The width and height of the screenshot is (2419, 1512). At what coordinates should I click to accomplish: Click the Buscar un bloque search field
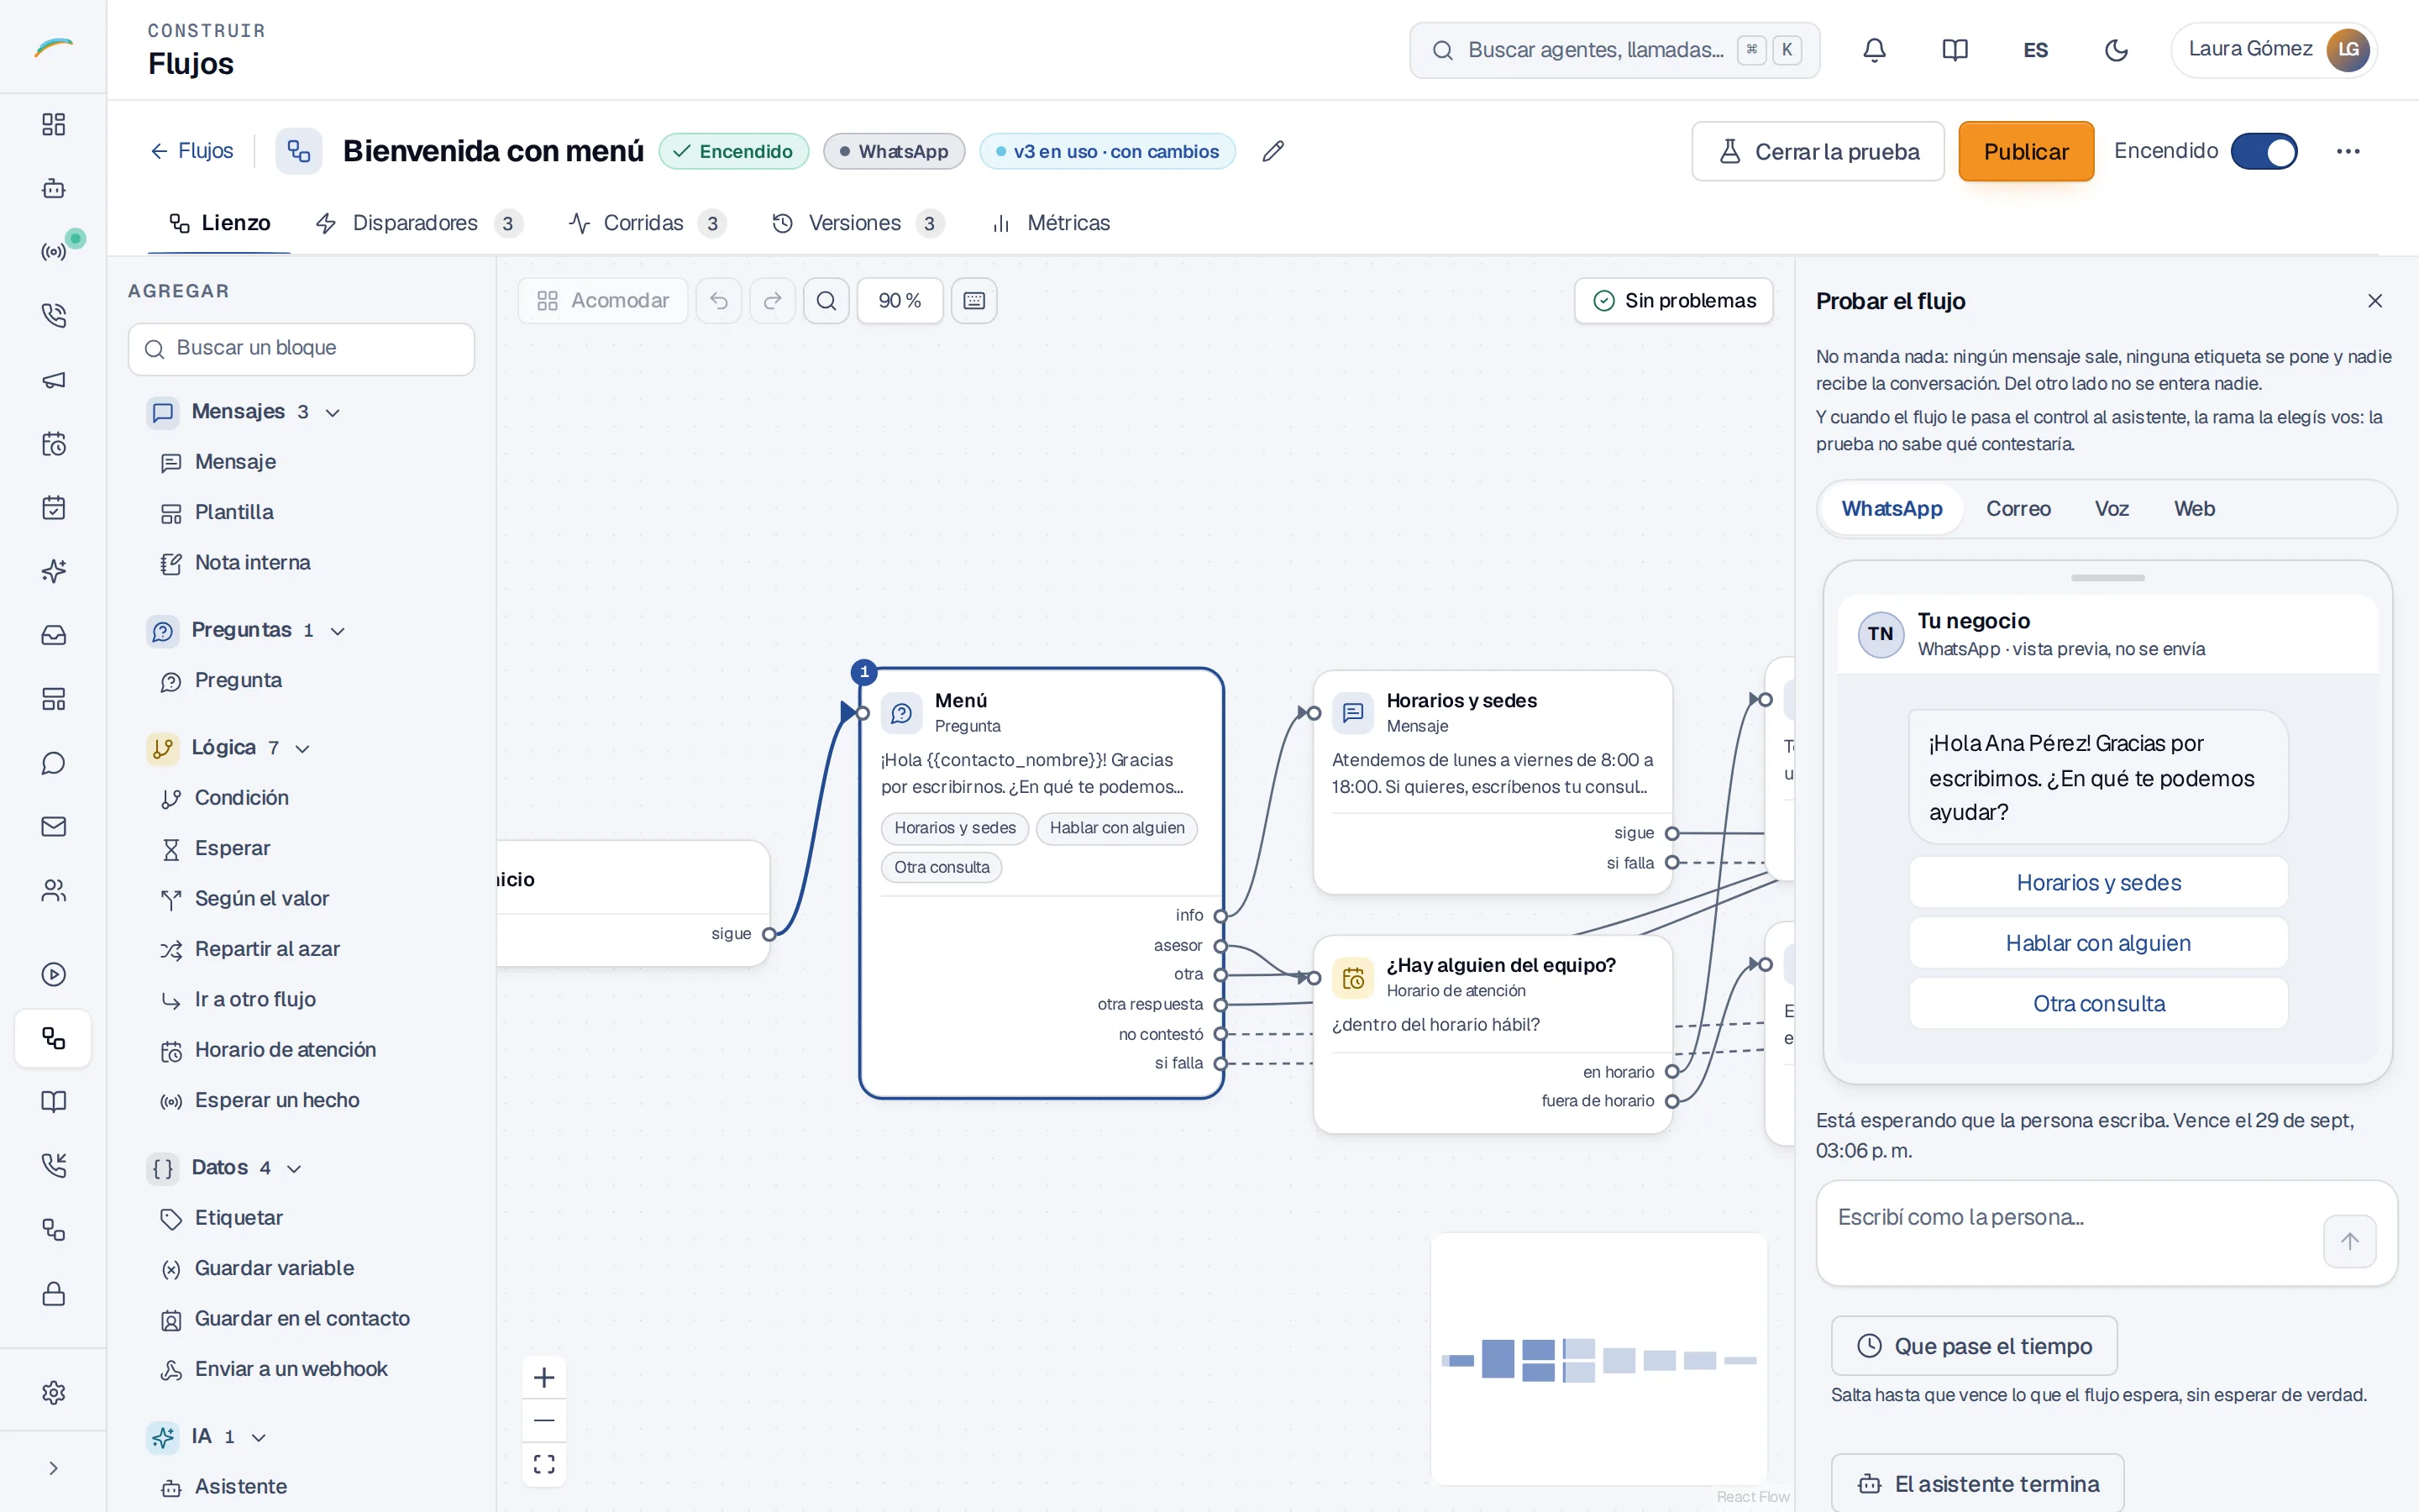click(301, 349)
